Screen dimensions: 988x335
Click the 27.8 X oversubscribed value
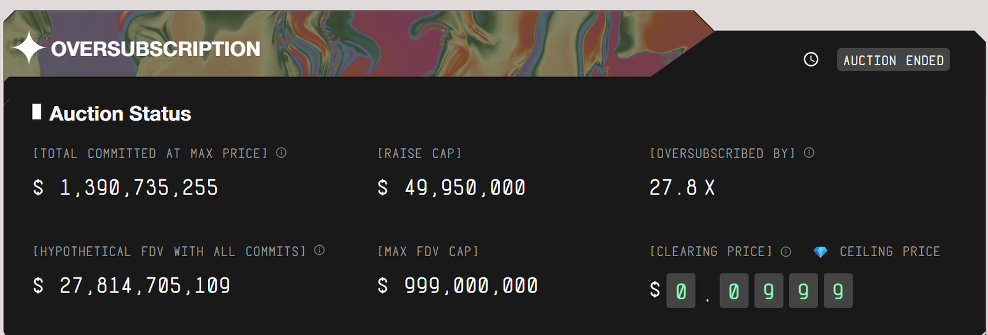(x=682, y=187)
